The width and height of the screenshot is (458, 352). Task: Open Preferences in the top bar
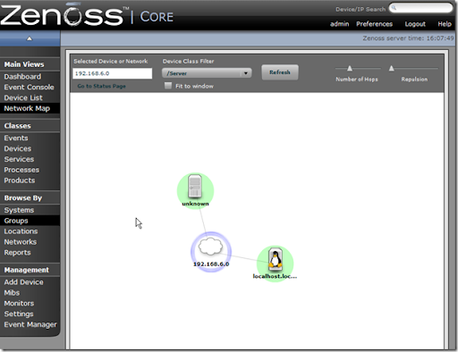coord(374,24)
